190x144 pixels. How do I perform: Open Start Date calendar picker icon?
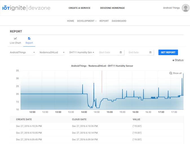(x=121, y=53)
